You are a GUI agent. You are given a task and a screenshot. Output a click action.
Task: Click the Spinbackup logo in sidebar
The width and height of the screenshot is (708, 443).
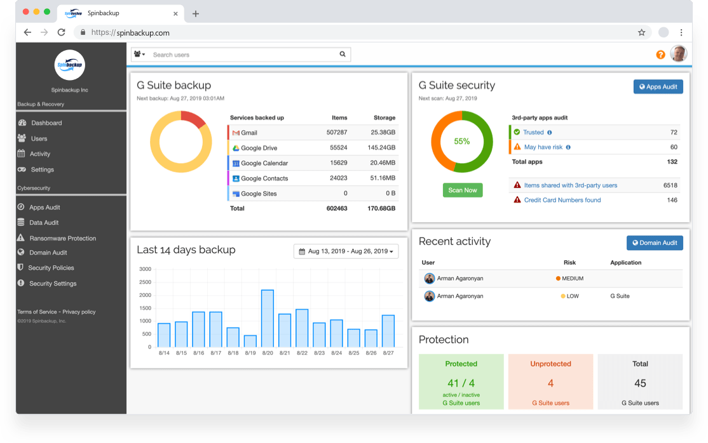click(x=69, y=65)
